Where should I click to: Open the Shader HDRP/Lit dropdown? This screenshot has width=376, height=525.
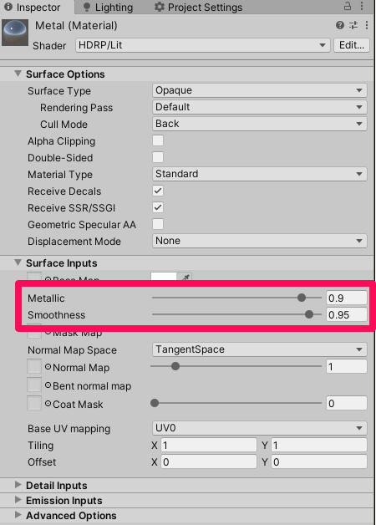point(203,45)
